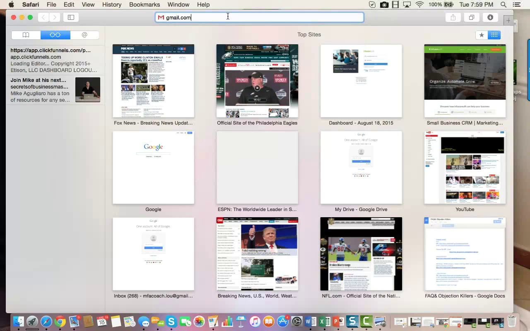The height and width of the screenshot is (331, 530).
Task: Open Launchpad from the Dock
Action: click(x=32, y=321)
